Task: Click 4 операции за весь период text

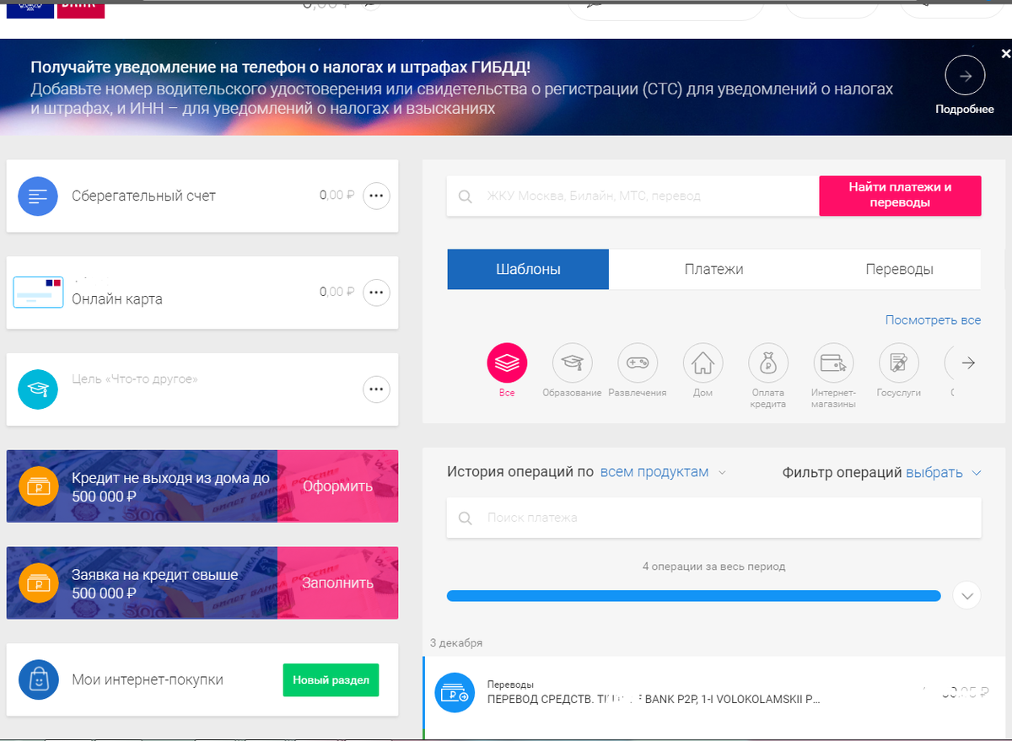Action: (713, 566)
